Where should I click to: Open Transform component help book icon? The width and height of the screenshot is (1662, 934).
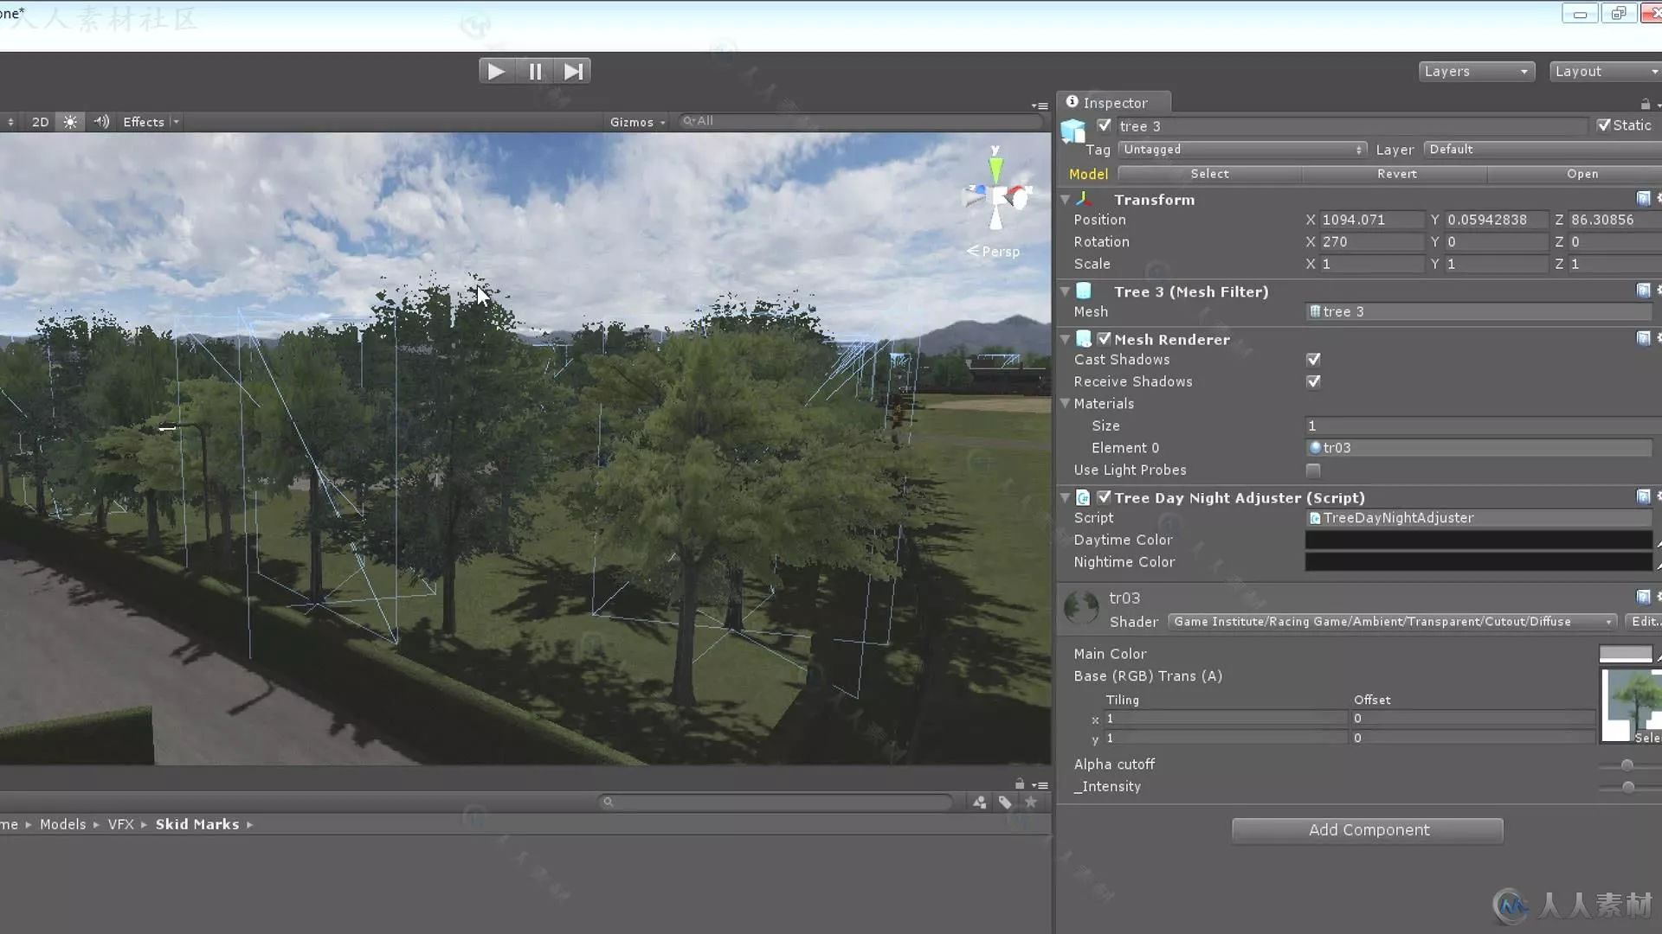point(1643,198)
